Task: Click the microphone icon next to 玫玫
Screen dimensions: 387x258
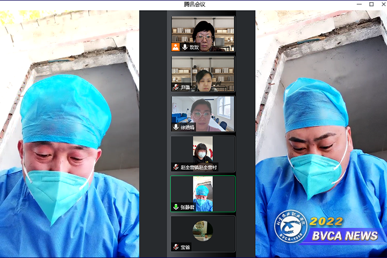Action: coord(185,47)
